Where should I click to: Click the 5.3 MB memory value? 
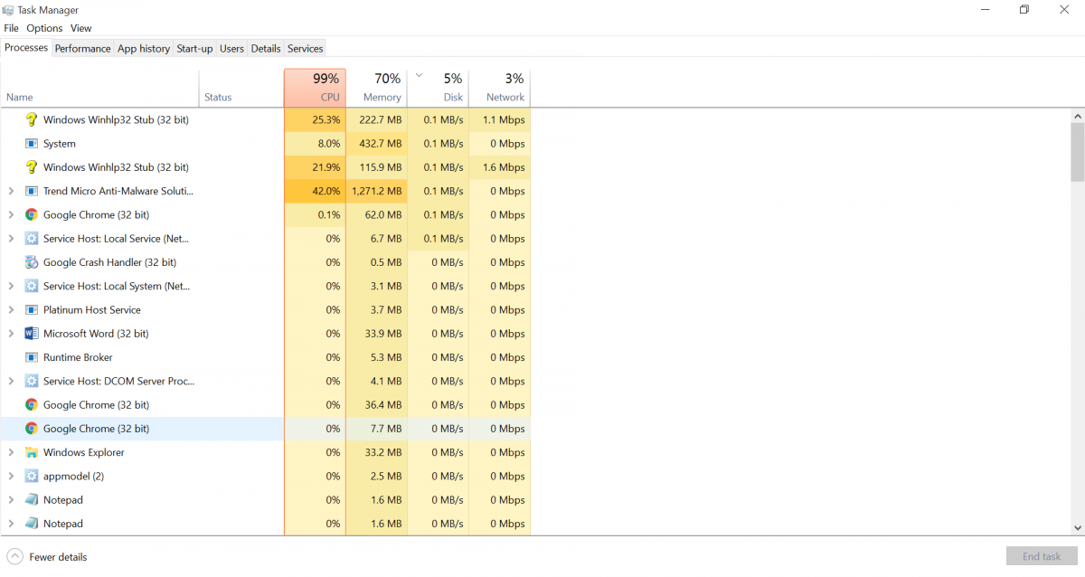[x=386, y=357]
